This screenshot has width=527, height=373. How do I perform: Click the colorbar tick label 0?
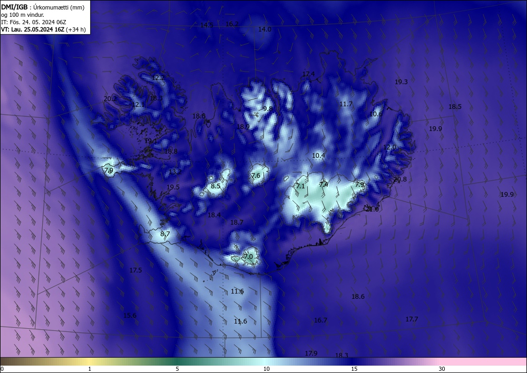tap(2, 369)
